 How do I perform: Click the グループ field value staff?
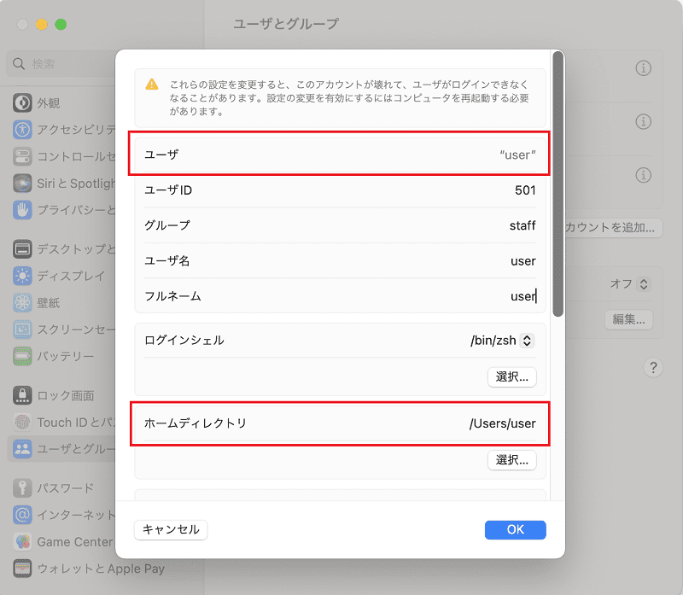522,225
